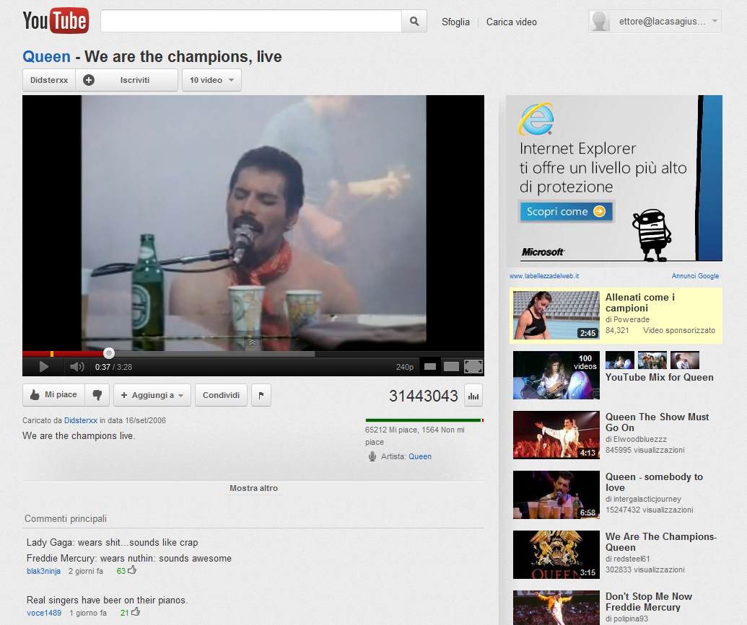Open the 240p quality selector

tap(405, 367)
